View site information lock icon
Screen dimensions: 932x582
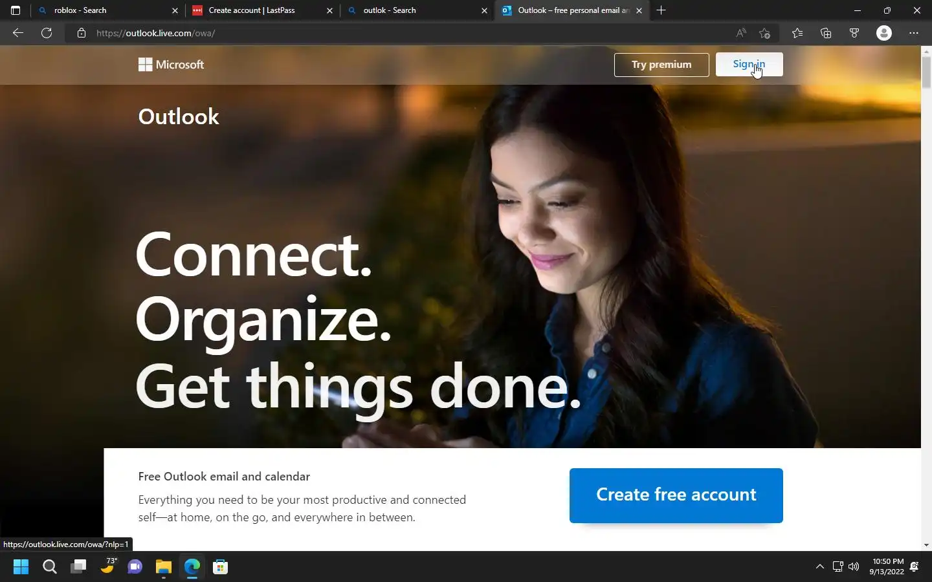pos(82,33)
